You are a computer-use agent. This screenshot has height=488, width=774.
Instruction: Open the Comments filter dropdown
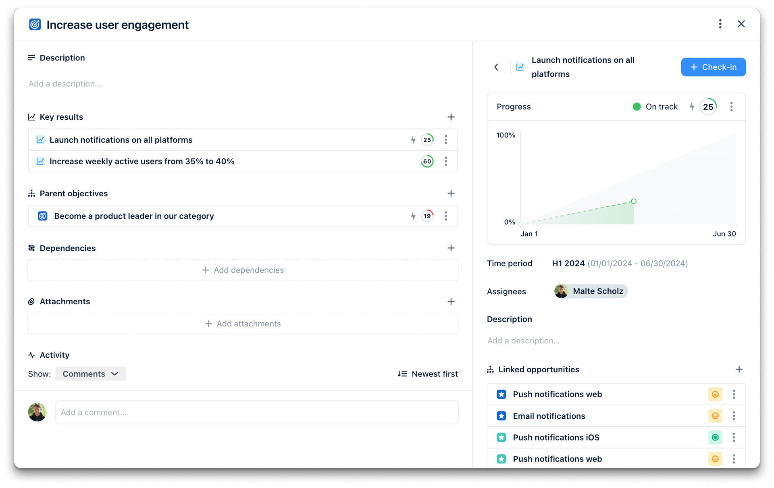[91, 374]
